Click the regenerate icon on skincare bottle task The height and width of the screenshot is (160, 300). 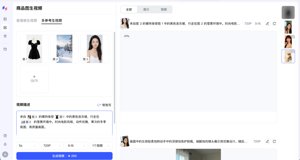pyautogui.click(x=274, y=142)
